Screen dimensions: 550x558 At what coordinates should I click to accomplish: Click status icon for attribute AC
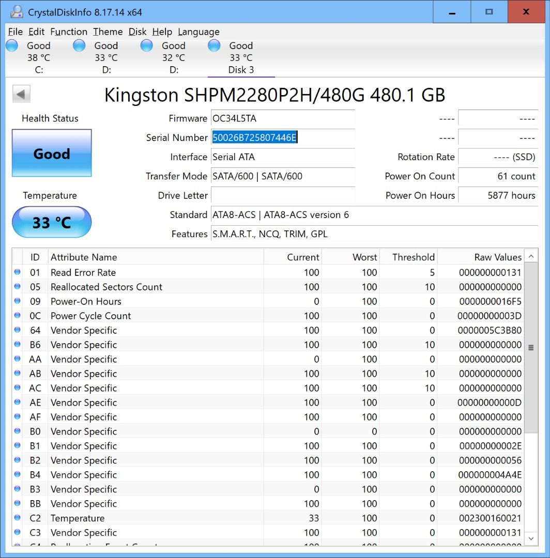17,388
